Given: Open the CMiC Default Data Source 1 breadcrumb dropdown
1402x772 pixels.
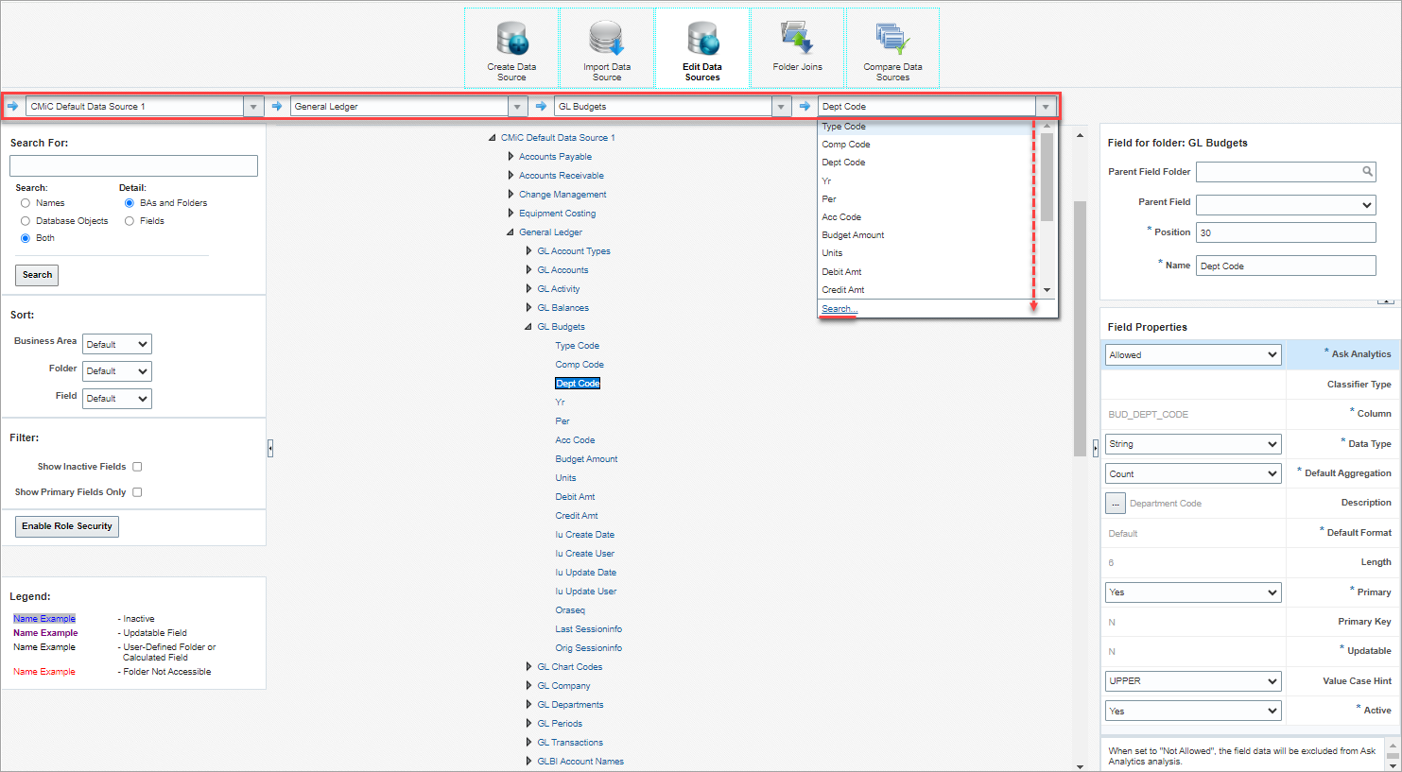Looking at the screenshot, I should 253,107.
